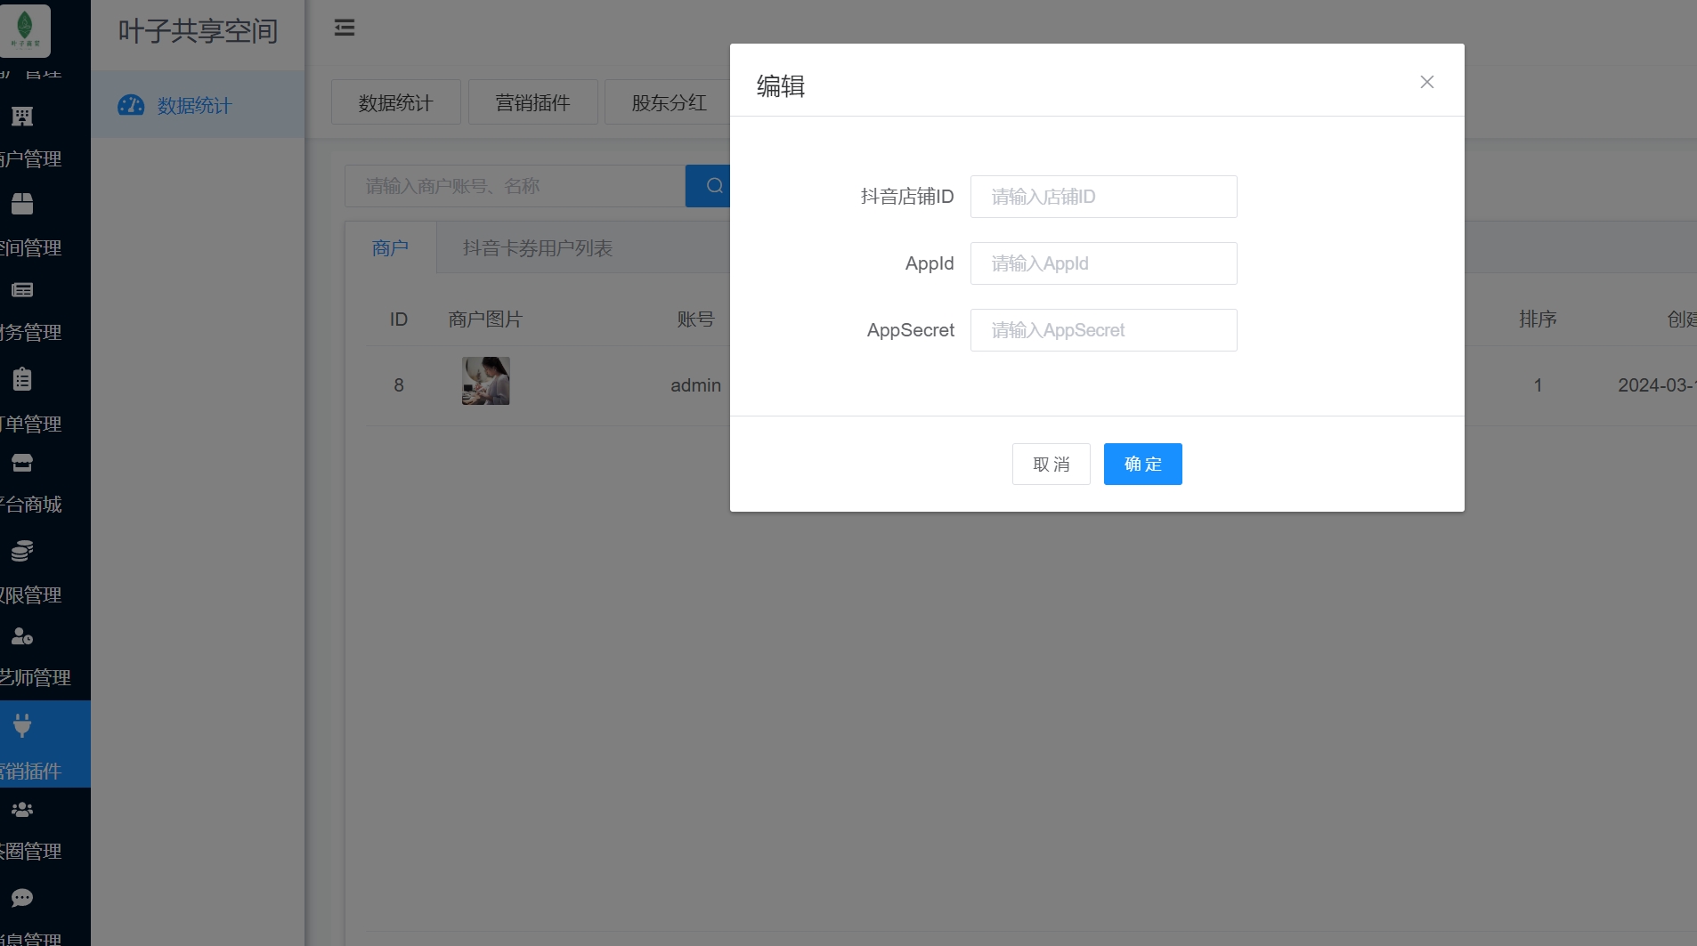Image resolution: width=1697 pixels, height=946 pixels.
Task: Click the group users icon in sidebar
Action: (22, 810)
